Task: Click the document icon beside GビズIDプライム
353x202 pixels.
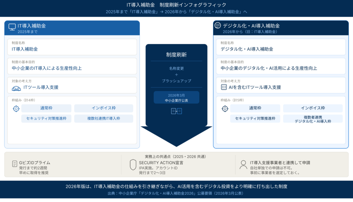Action: [14, 164]
